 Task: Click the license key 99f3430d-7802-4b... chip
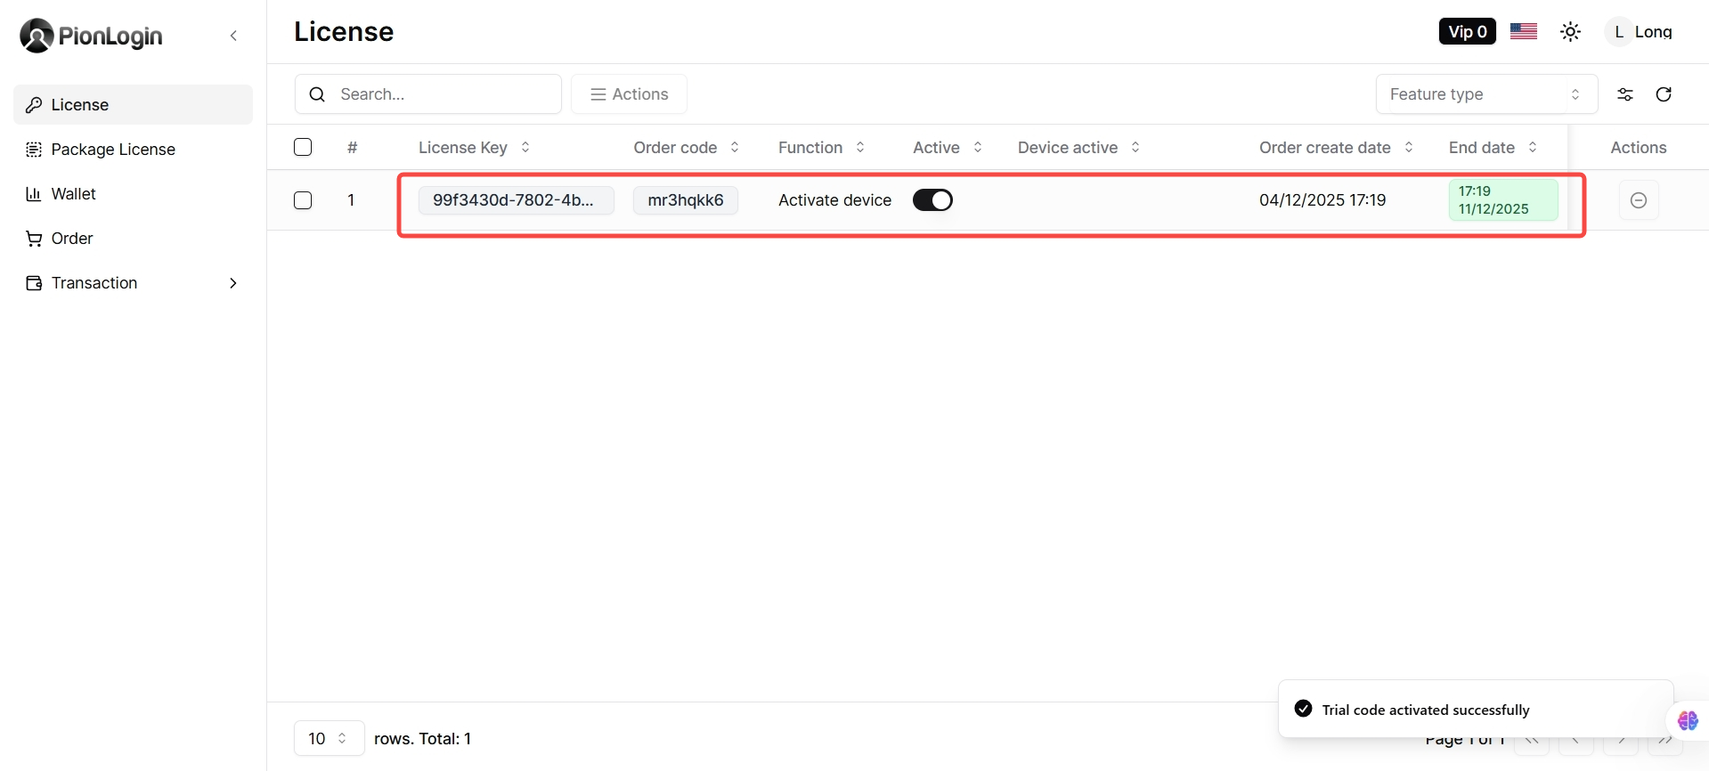click(516, 200)
